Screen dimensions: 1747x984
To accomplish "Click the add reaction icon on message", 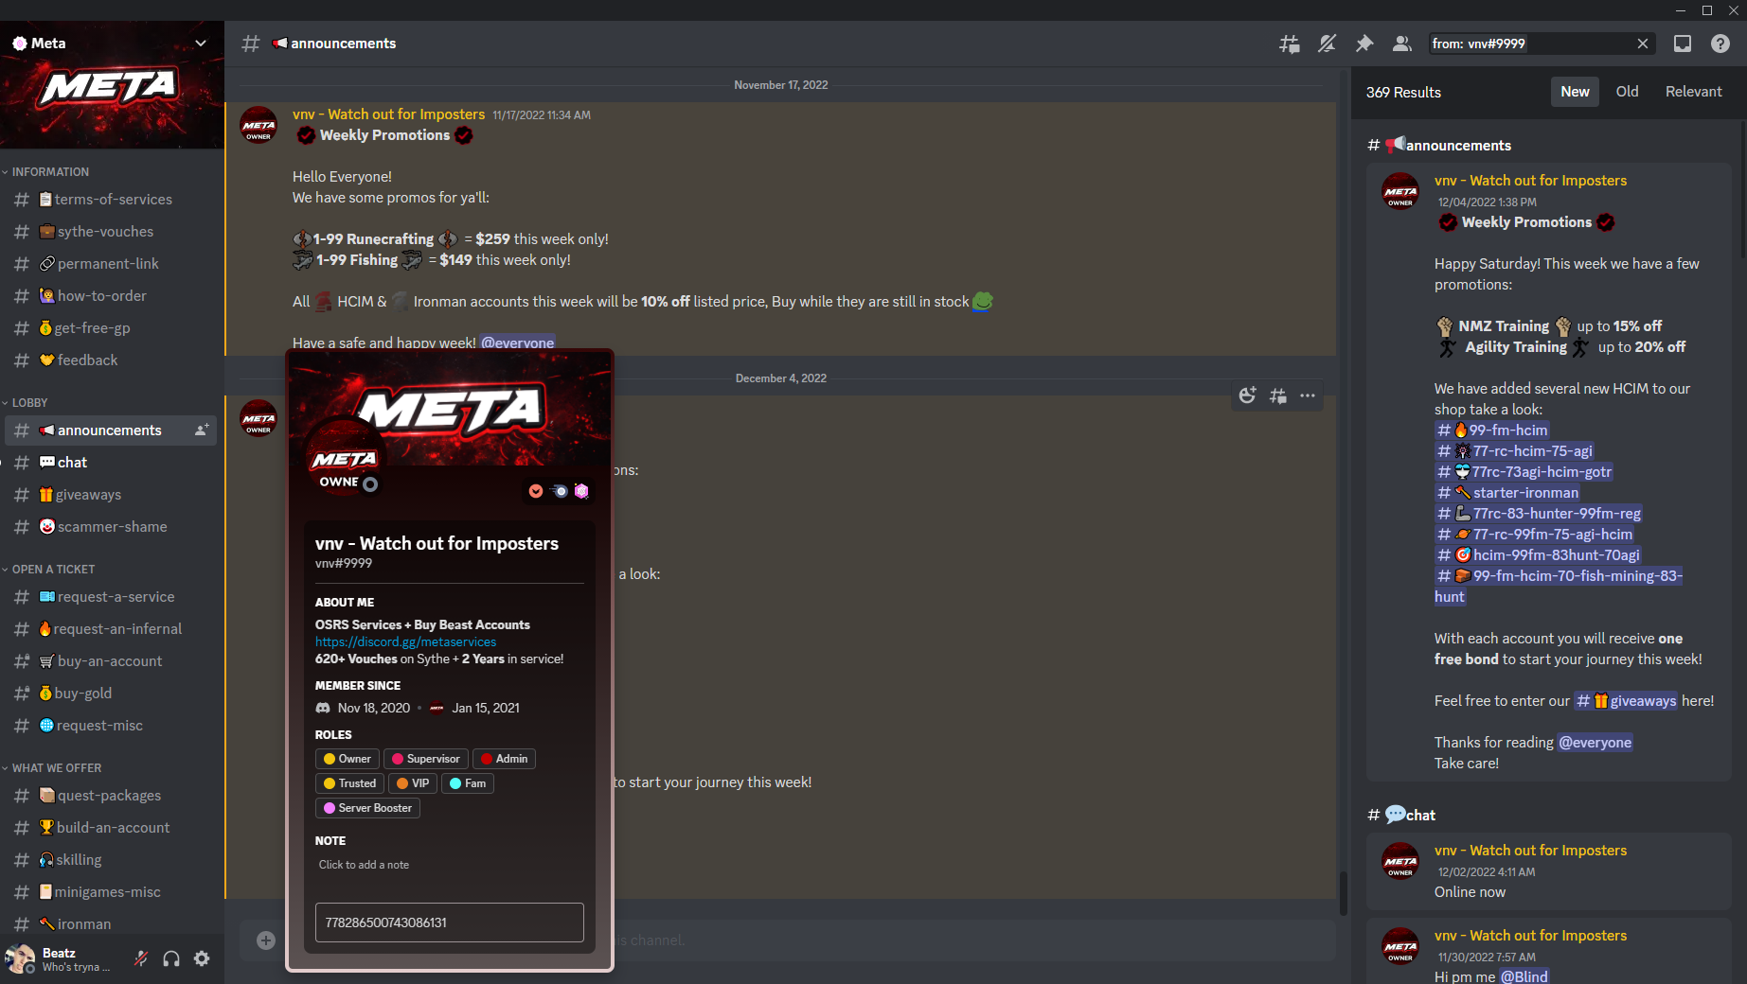I will 1247,395.
